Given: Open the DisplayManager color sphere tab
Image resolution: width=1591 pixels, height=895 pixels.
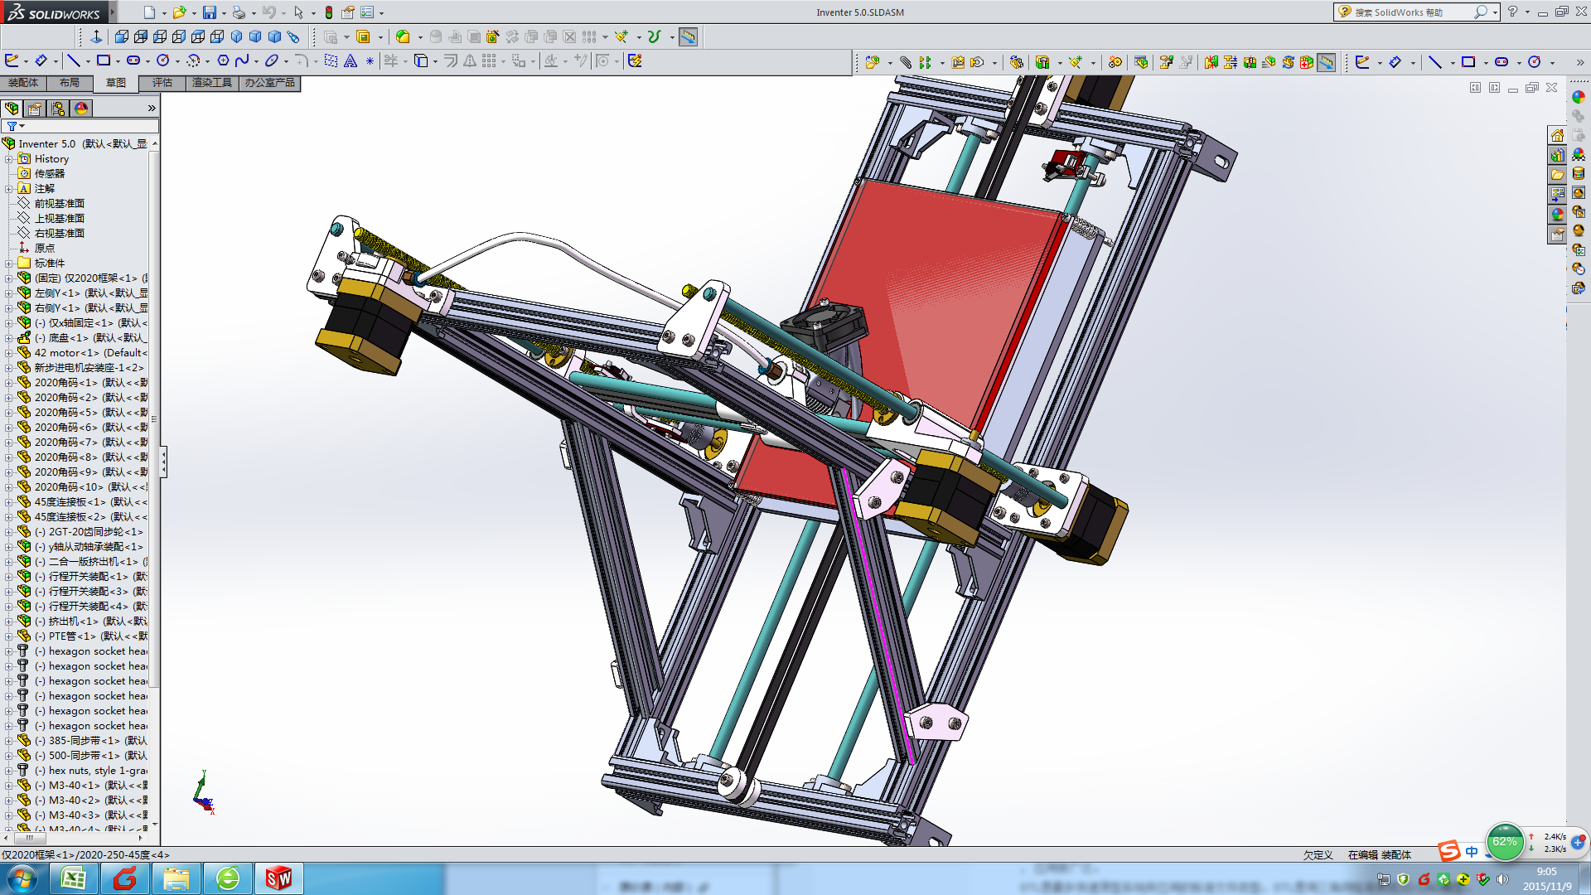Looking at the screenshot, I should 81,109.
